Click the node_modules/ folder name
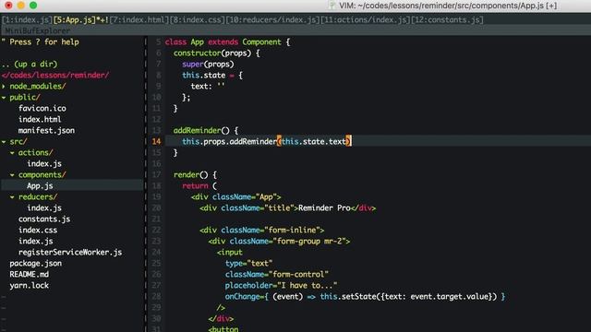591x332 pixels. 38,86
